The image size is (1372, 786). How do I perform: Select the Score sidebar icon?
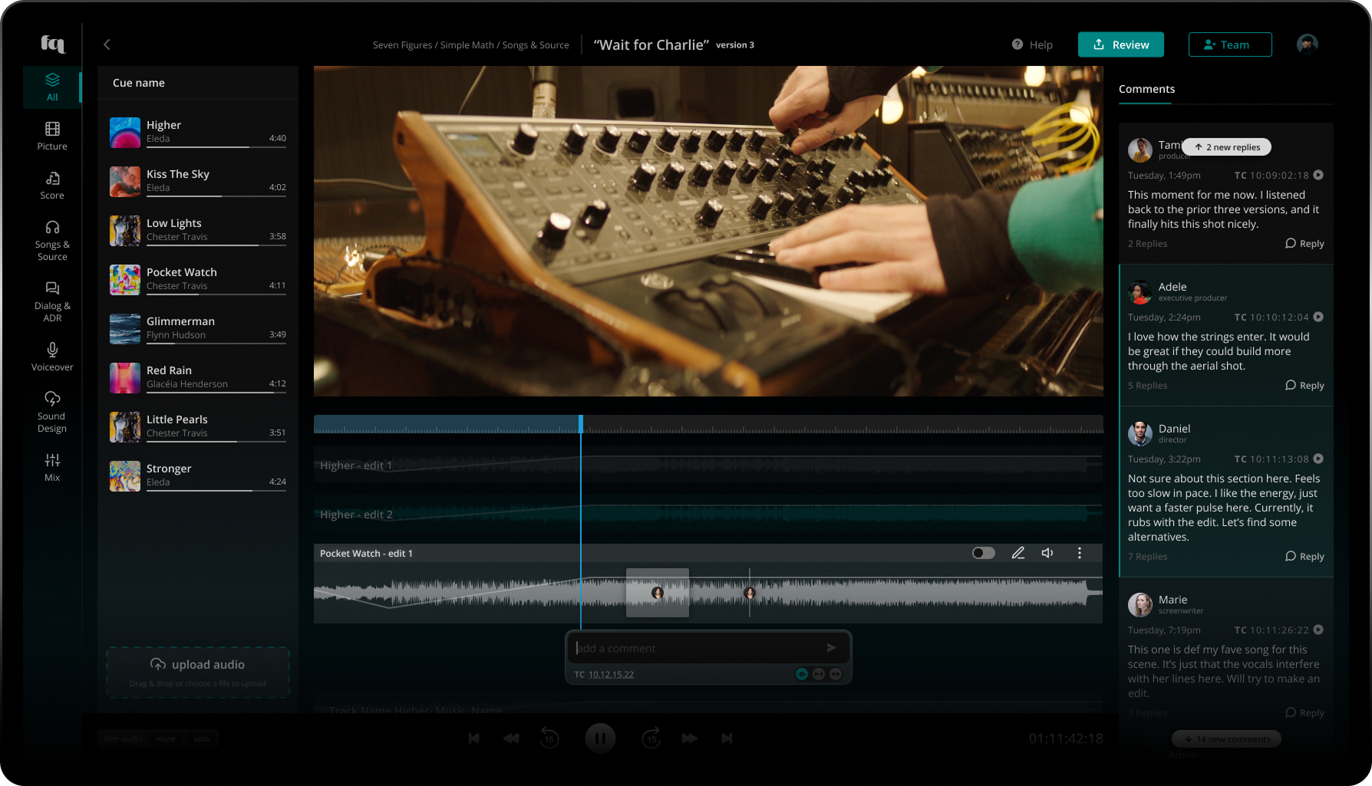pyautogui.click(x=52, y=185)
